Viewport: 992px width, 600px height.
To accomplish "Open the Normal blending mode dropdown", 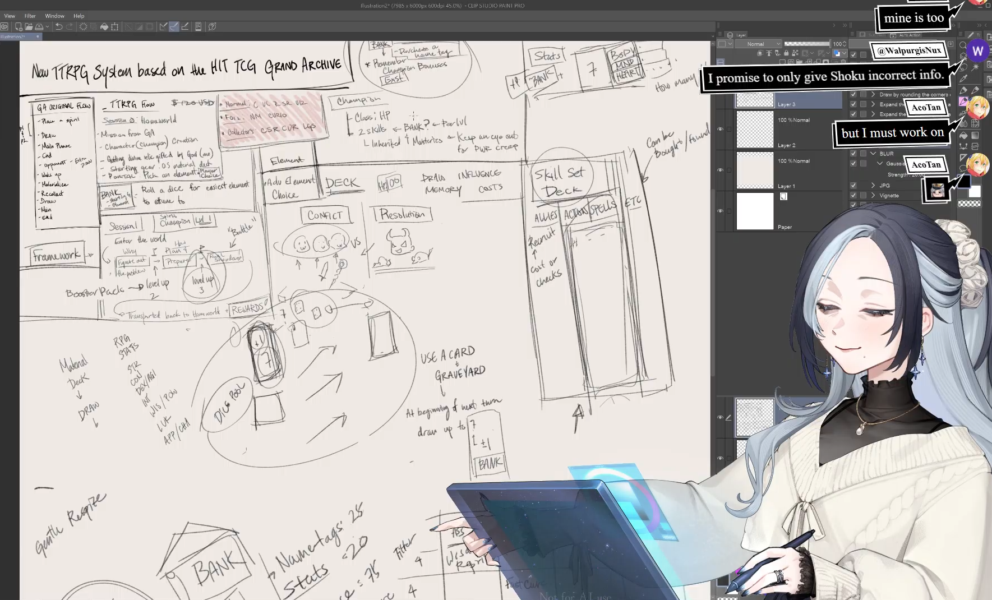I will 758,44.
